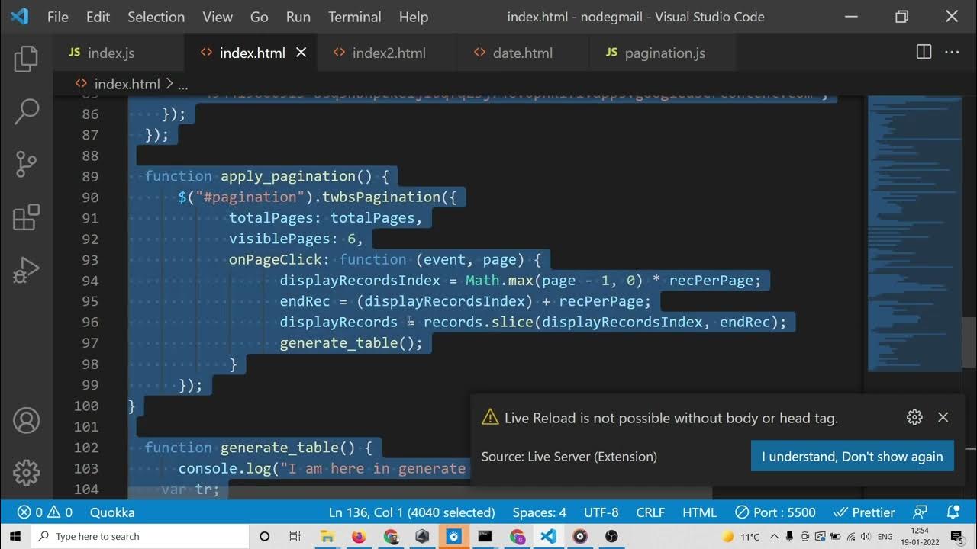
Task: Expand the index.html breadcrumb chevron
Action: tap(169, 84)
